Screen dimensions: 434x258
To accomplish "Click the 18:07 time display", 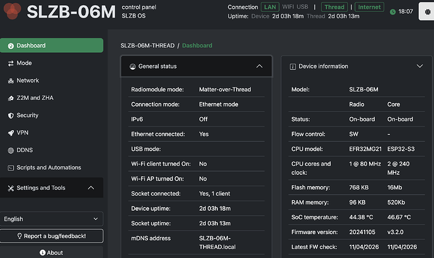I will coord(406,11).
